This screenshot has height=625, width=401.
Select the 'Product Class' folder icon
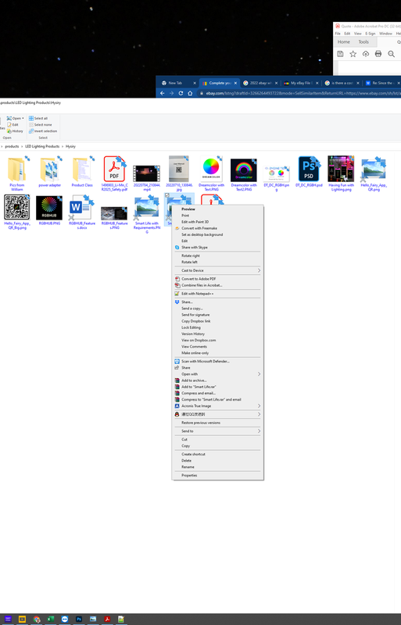pyautogui.click(x=82, y=170)
